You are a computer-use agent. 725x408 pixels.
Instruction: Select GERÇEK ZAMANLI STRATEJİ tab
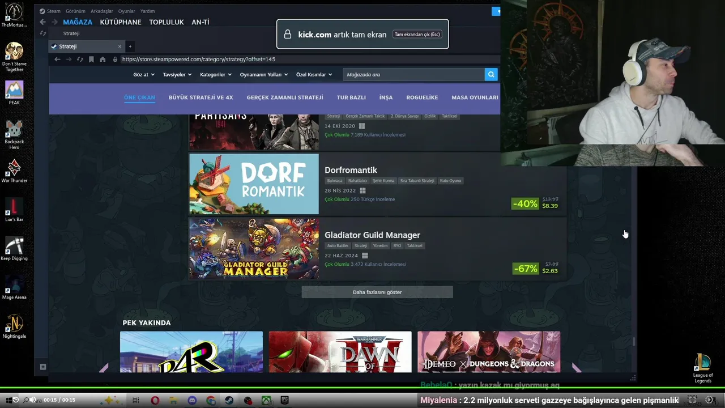point(285,97)
